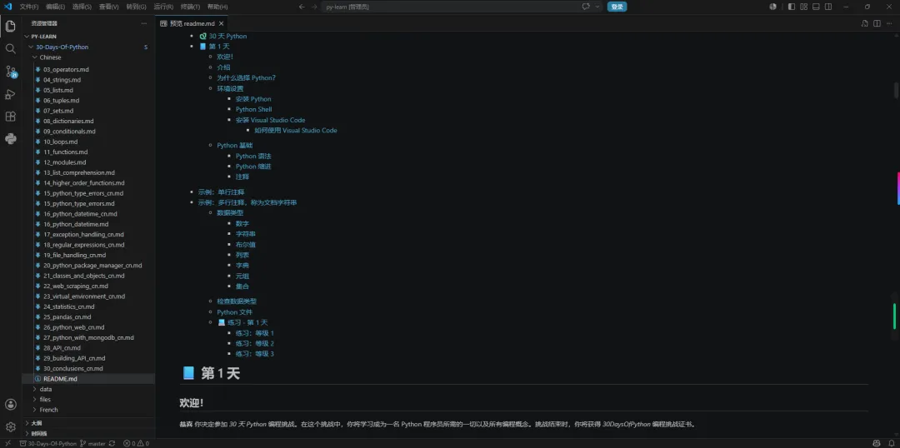Click the VS Code logo icon
Viewport: 900px width, 448px height.
[8, 7]
